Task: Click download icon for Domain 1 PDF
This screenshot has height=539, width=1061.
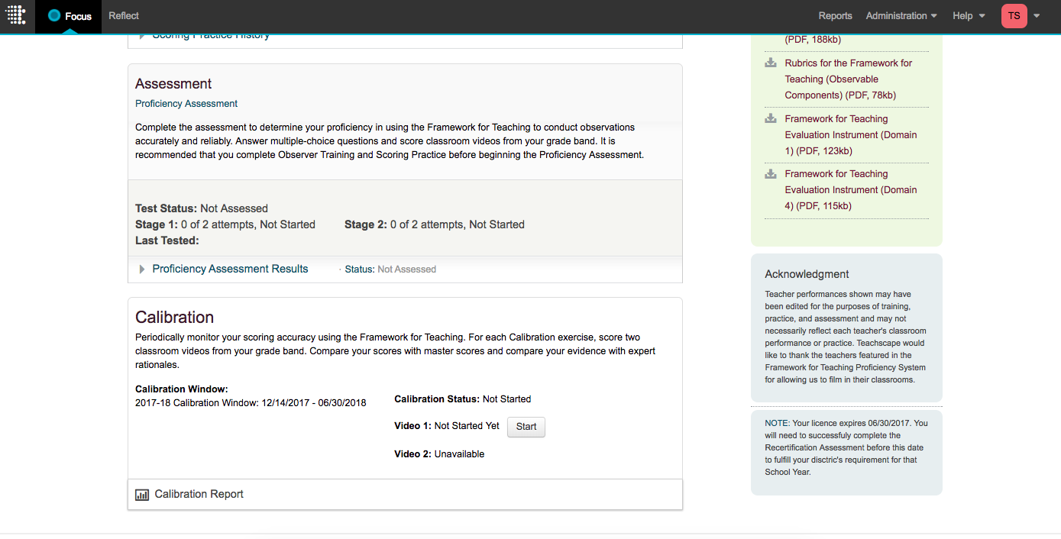Action: tap(771, 119)
